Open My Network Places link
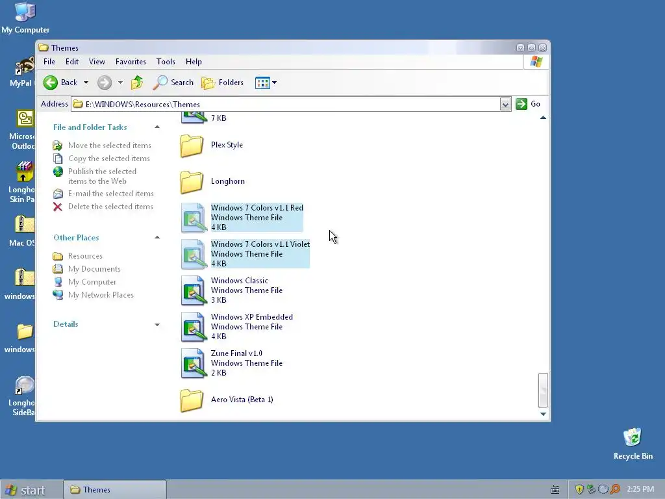 101,295
